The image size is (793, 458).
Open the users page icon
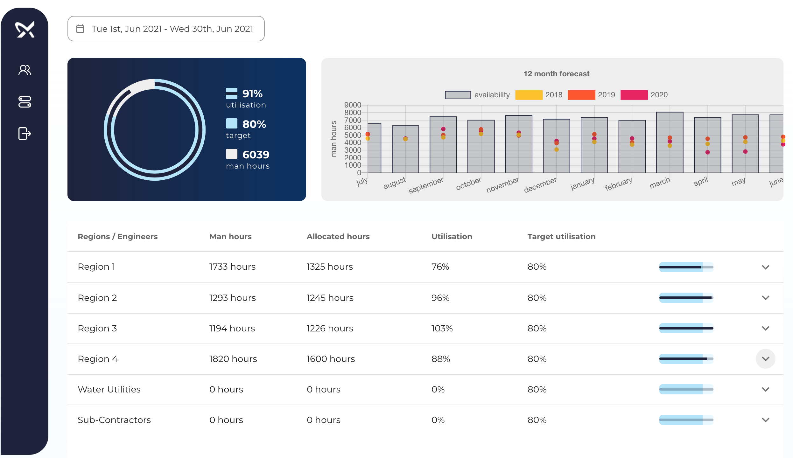point(25,70)
